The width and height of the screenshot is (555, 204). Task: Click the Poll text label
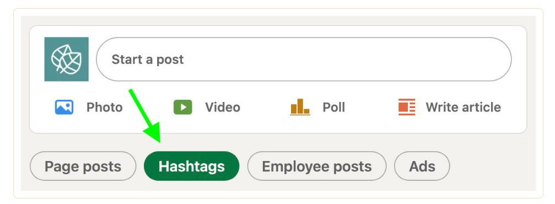(334, 108)
